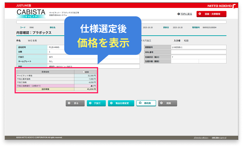Follow the TOPに戻る link
243x147 pixels.
tap(186, 14)
